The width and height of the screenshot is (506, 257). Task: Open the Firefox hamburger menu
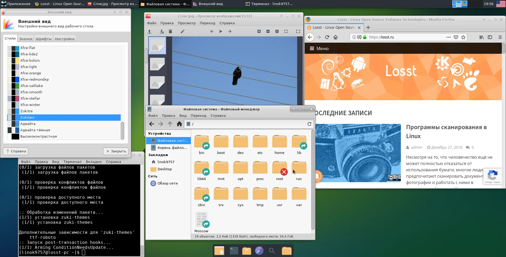point(500,37)
